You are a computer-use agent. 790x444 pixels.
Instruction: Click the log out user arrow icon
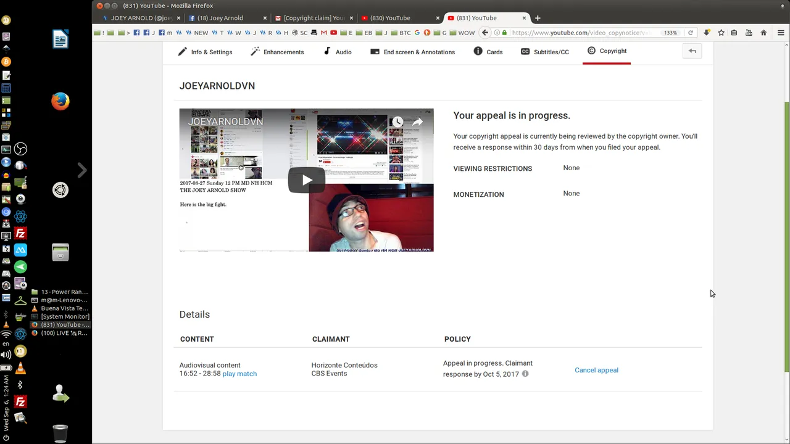[x=60, y=393]
